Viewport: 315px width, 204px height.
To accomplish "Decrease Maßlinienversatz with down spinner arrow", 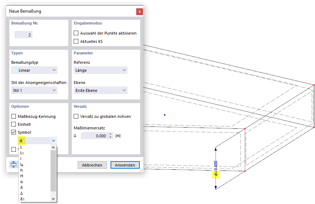I will tap(110, 137).
